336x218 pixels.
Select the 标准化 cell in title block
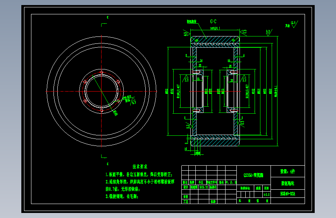[x=213, y=187]
